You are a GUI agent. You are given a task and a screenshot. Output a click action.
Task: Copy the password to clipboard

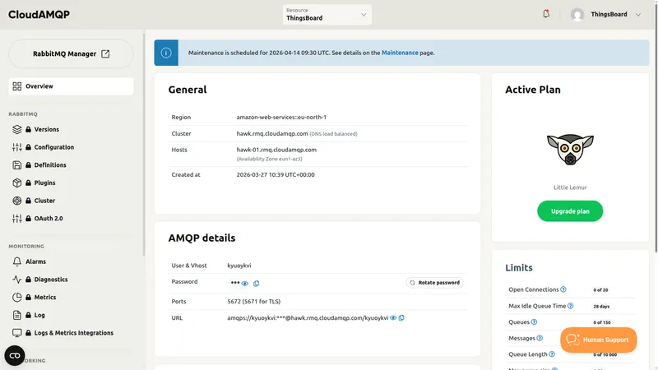[x=257, y=284]
